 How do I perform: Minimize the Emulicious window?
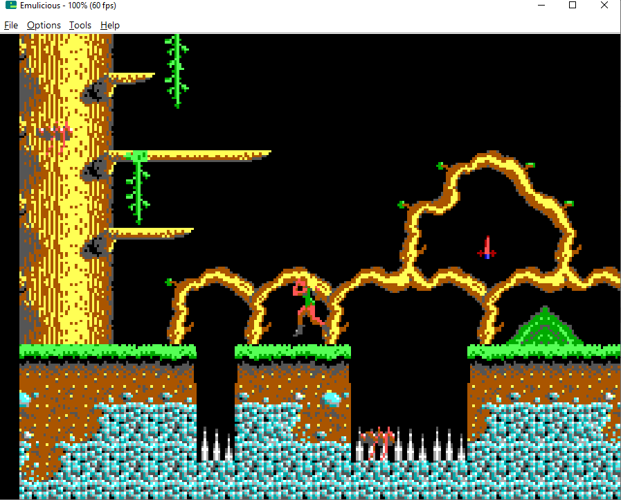click(541, 6)
